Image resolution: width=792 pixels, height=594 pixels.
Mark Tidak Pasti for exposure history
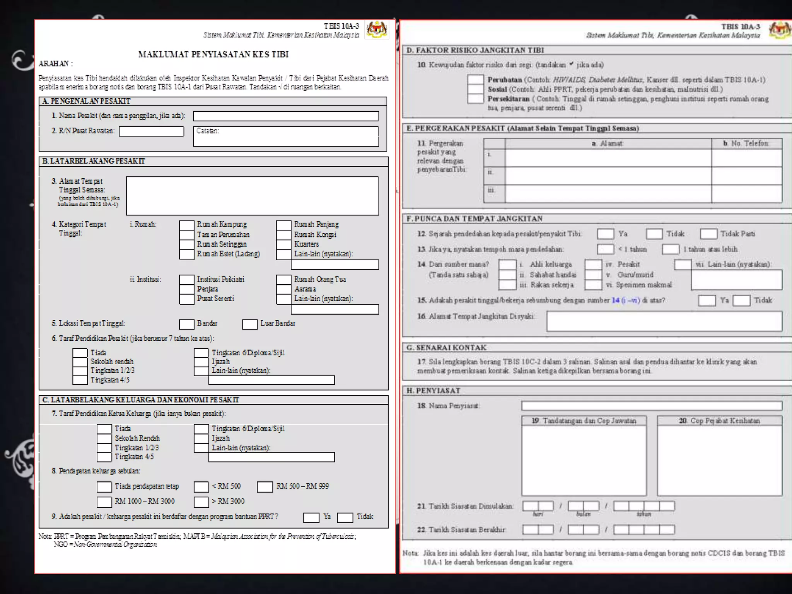[708, 234]
